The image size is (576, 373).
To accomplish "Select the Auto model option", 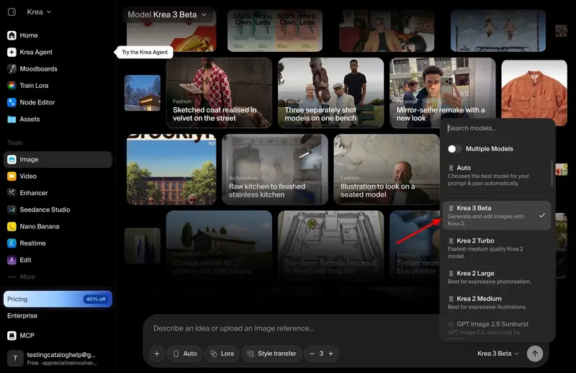I will pos(497,175).
